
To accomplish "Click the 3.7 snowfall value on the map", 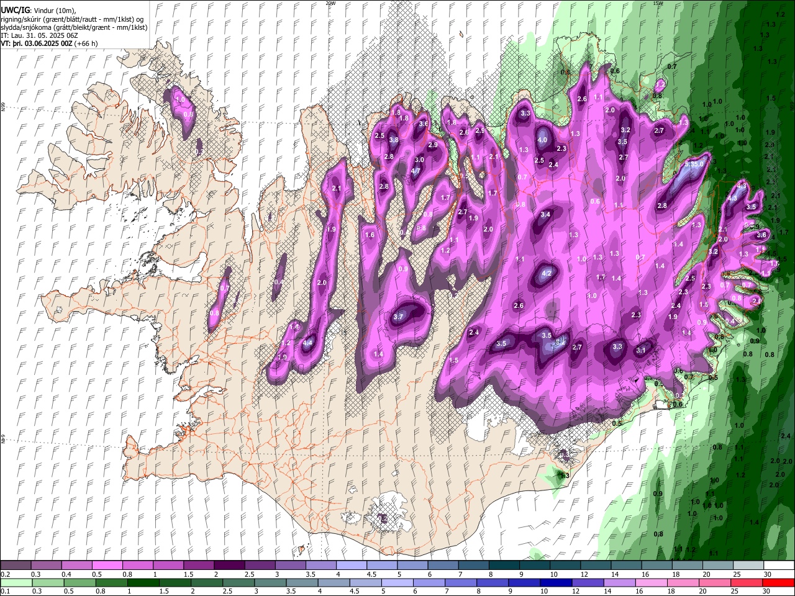I will [x=399, y=317].
